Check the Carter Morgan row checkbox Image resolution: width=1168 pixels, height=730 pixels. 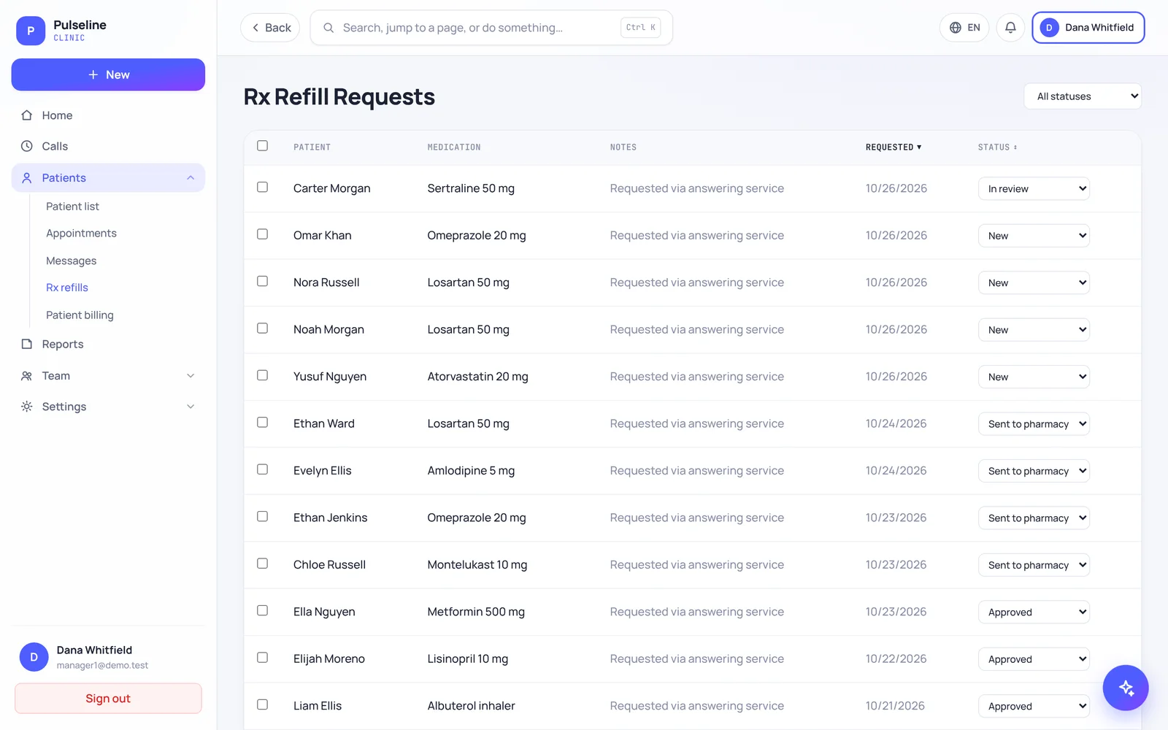262,188
